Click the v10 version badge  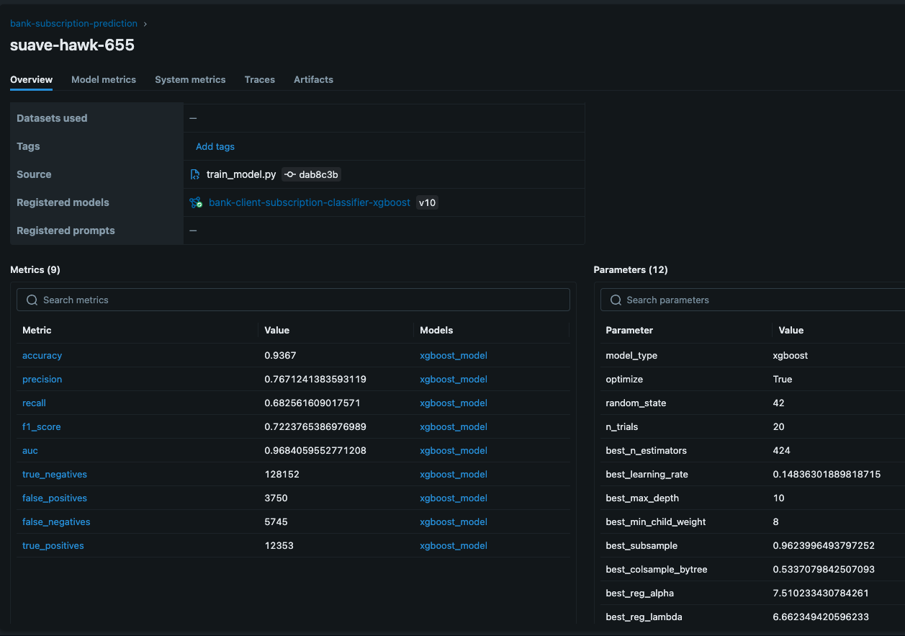click(427, 202)
